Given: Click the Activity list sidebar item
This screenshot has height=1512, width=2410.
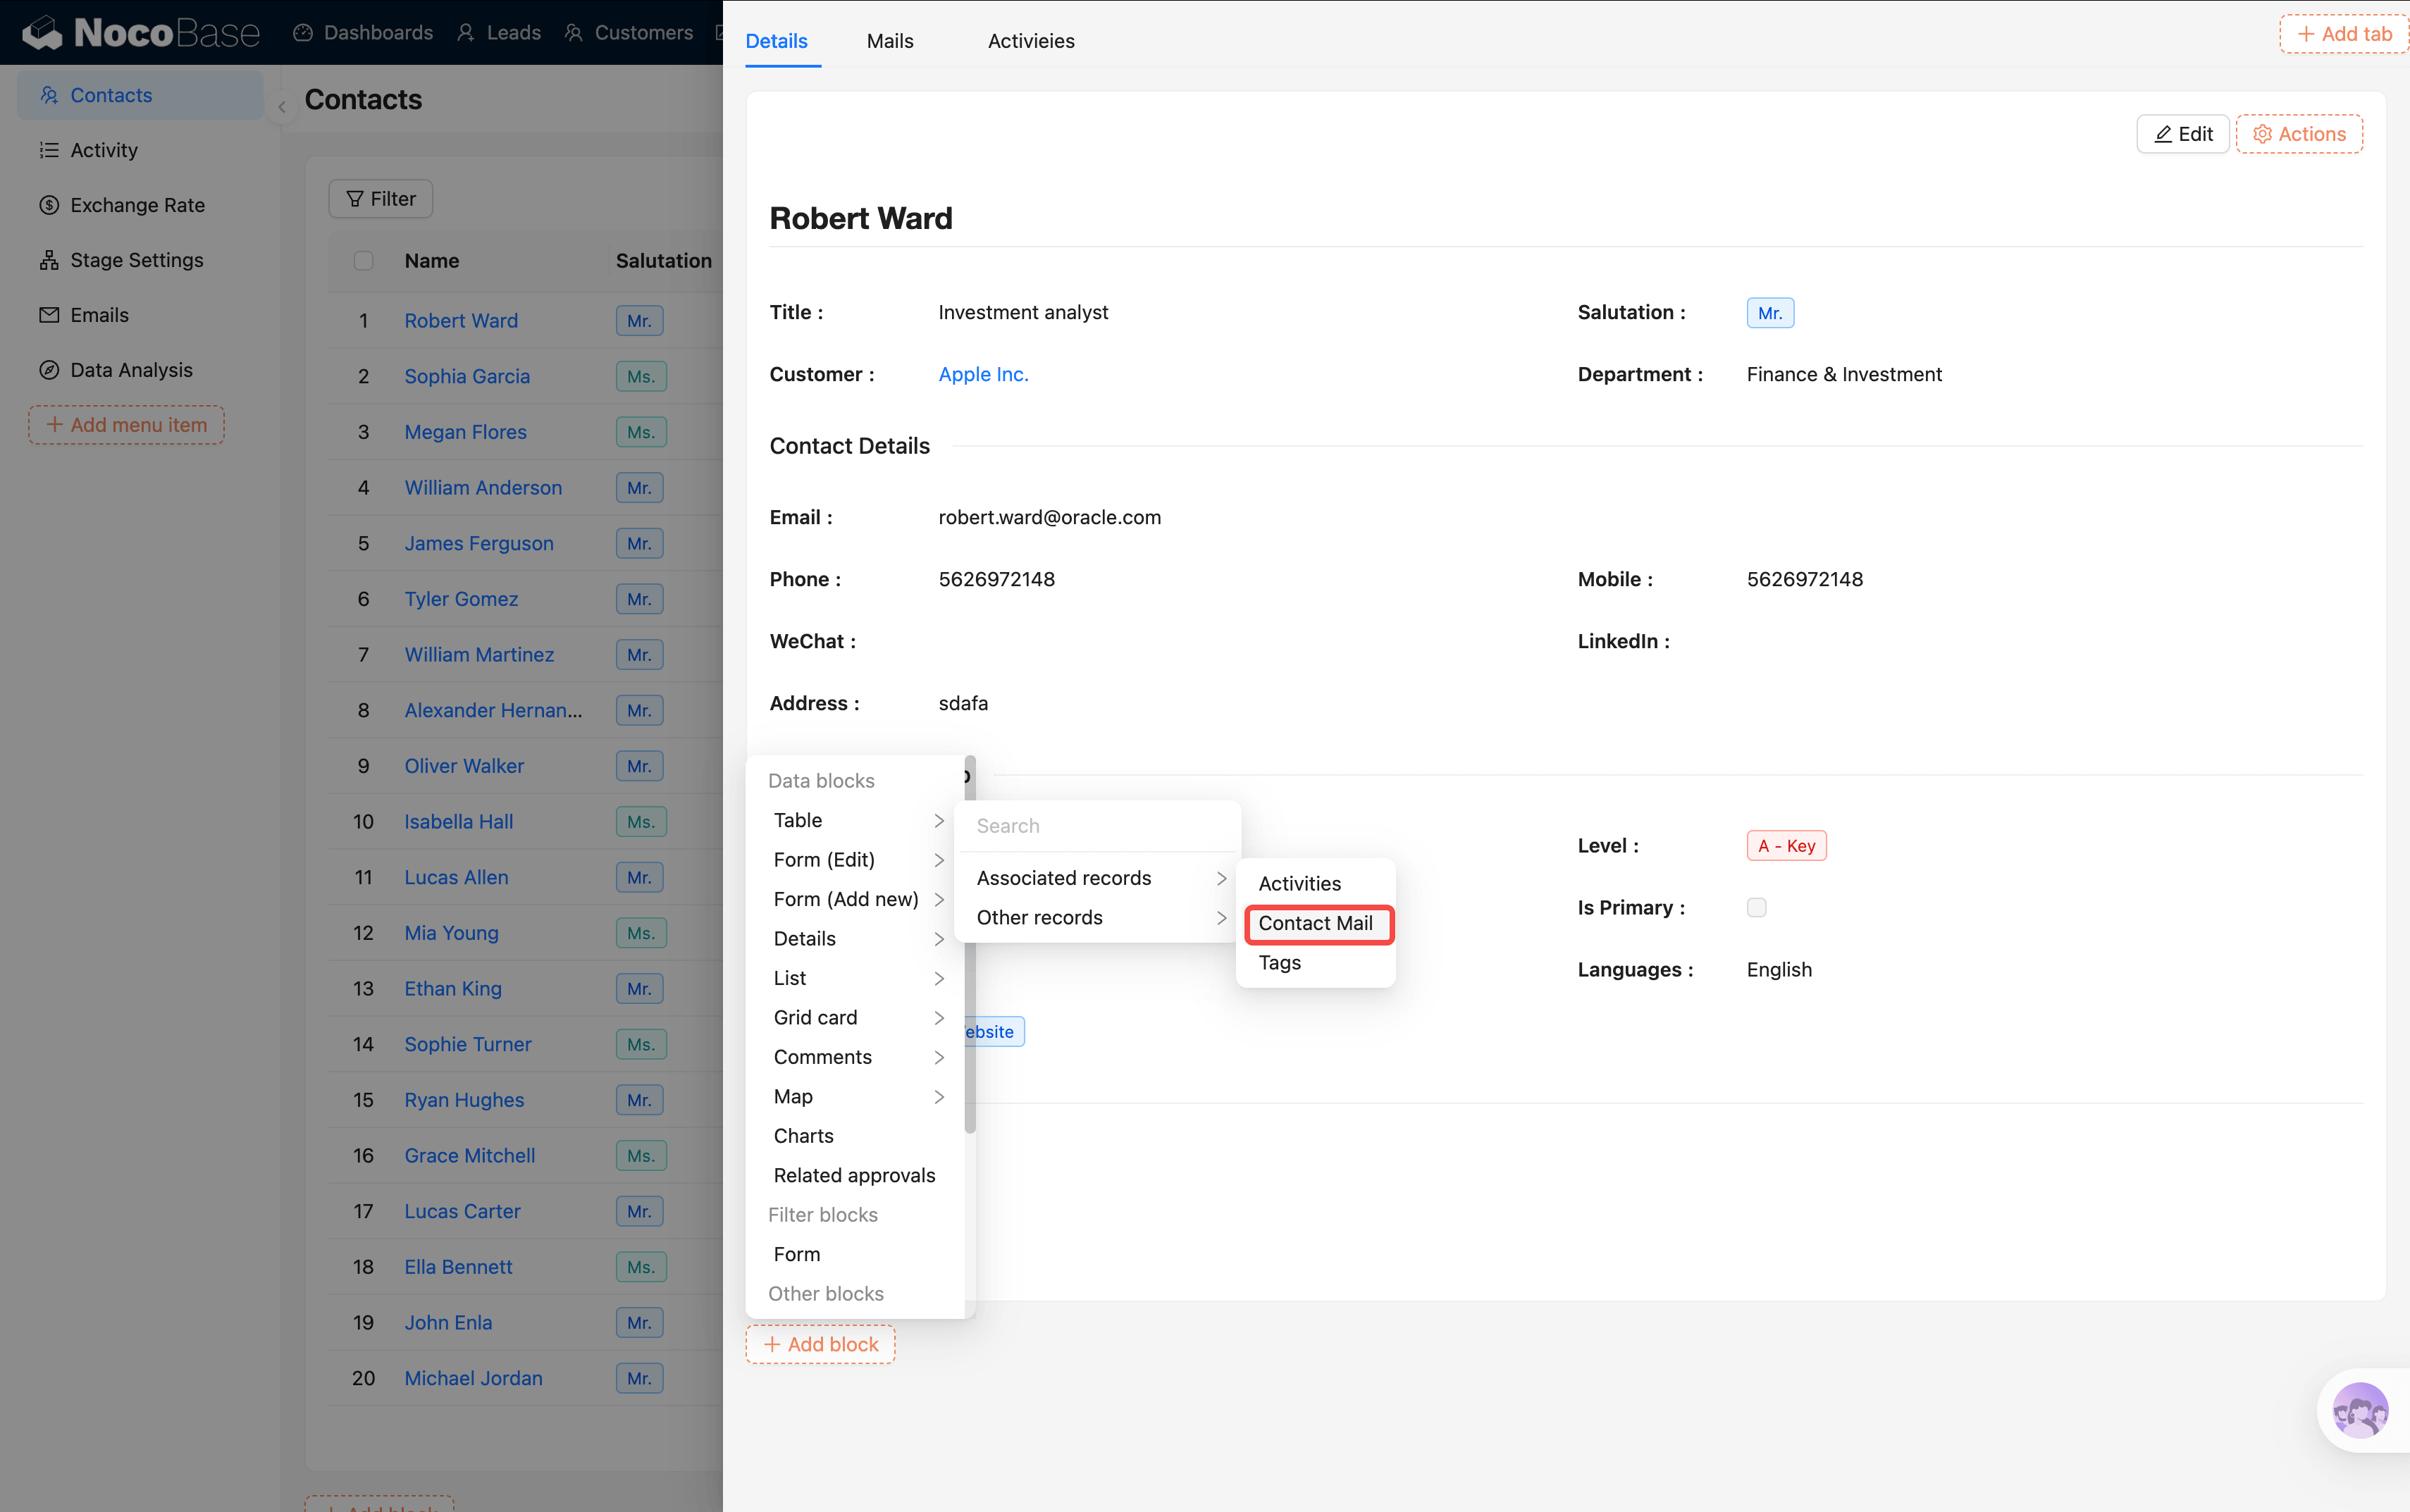Looking at the screenshot, I should coord(104,150).
